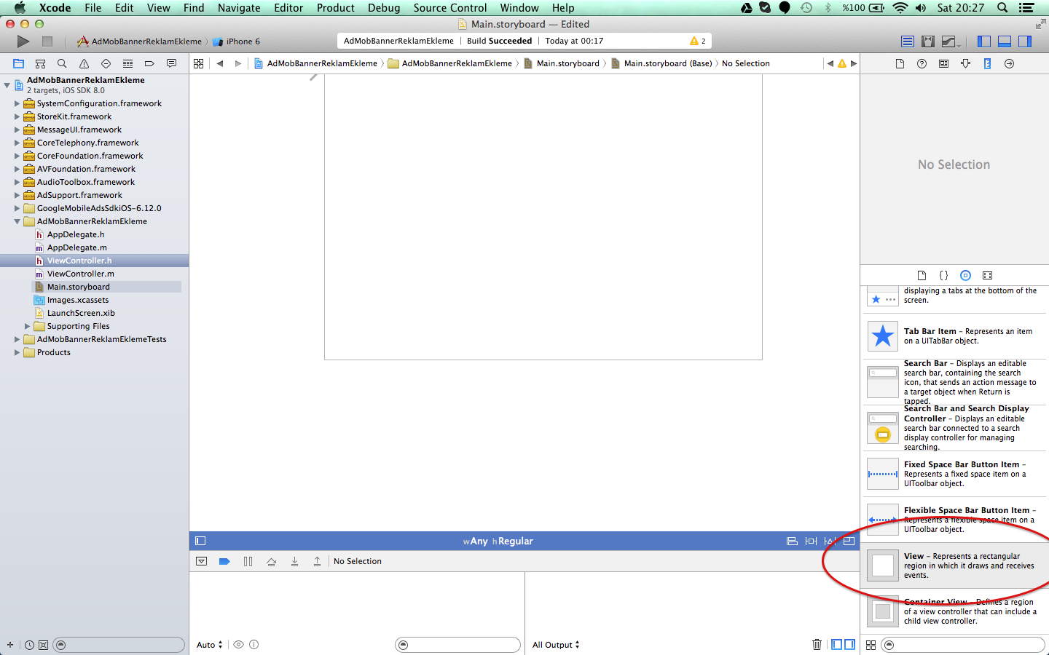Open LaunchScreen.xib
1049x655 pixels.
81,313
